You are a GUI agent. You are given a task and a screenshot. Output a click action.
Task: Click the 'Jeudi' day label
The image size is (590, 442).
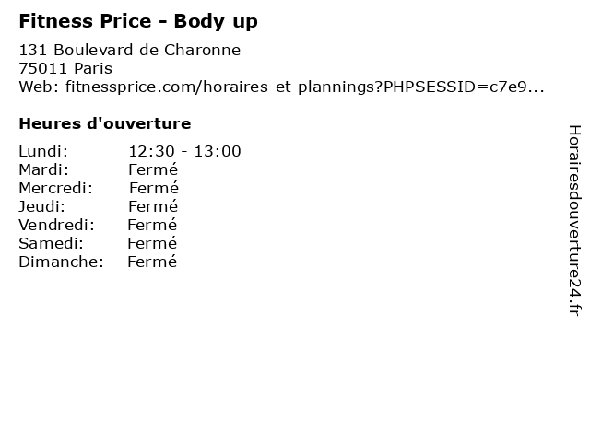pos(41,206)
